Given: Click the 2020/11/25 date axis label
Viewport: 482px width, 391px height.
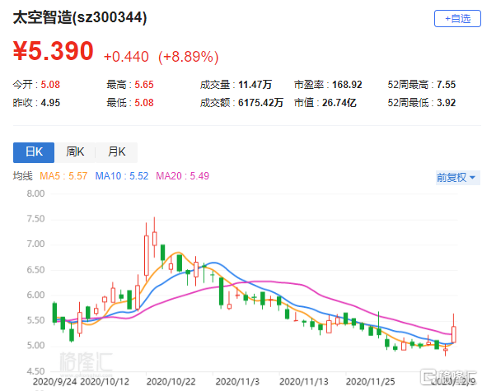Looking at the screenshot, I should pos(370,382).
